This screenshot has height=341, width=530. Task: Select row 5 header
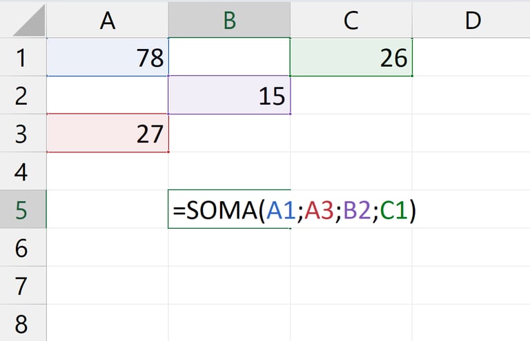coord(23,209)
